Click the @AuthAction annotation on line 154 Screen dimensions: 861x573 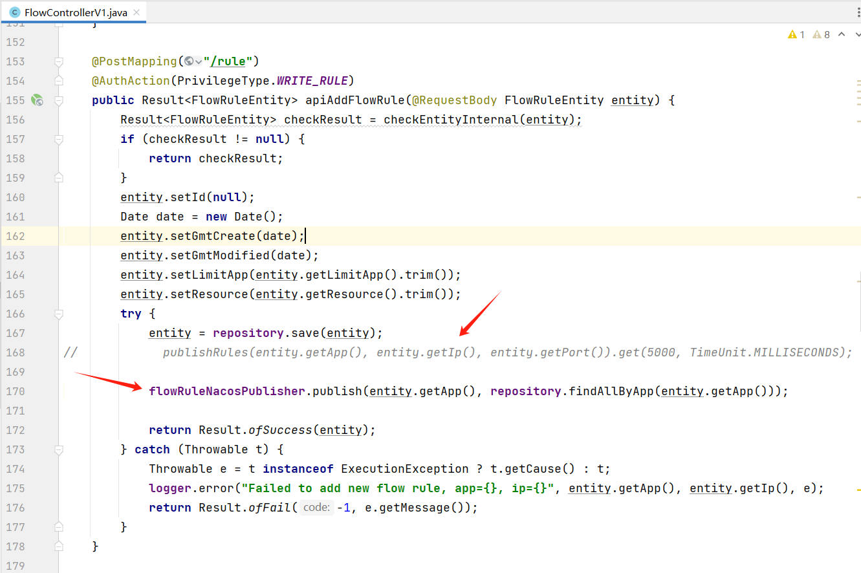coord(131,81)
